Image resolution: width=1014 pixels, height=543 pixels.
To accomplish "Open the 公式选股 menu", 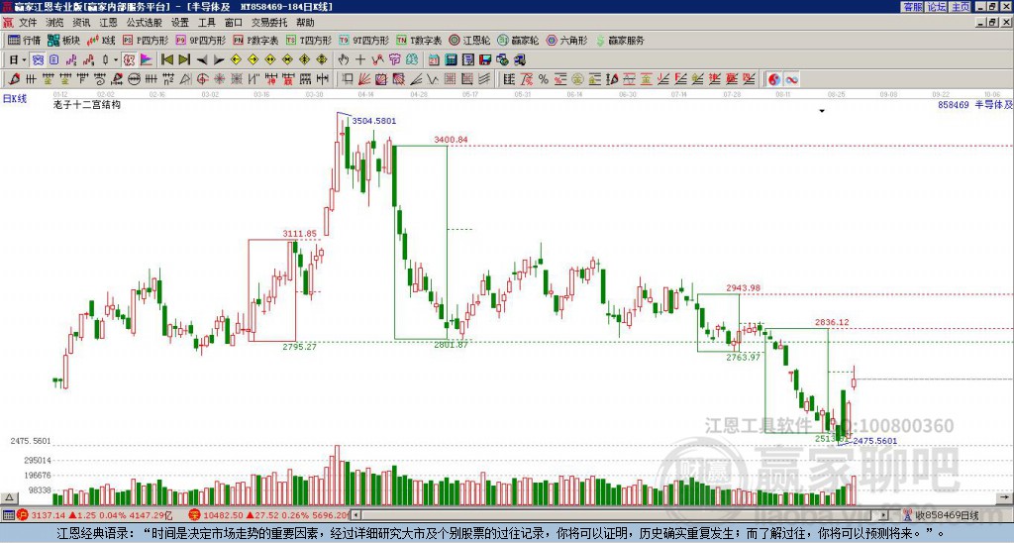I will coord(144,23).
